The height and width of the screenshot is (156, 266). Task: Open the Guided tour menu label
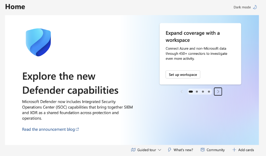click(147, 150)
